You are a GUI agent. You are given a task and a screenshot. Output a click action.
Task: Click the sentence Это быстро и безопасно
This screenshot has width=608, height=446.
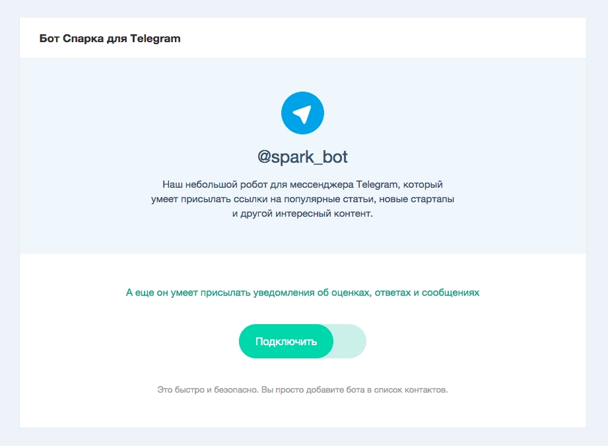[x=208, y=390]
